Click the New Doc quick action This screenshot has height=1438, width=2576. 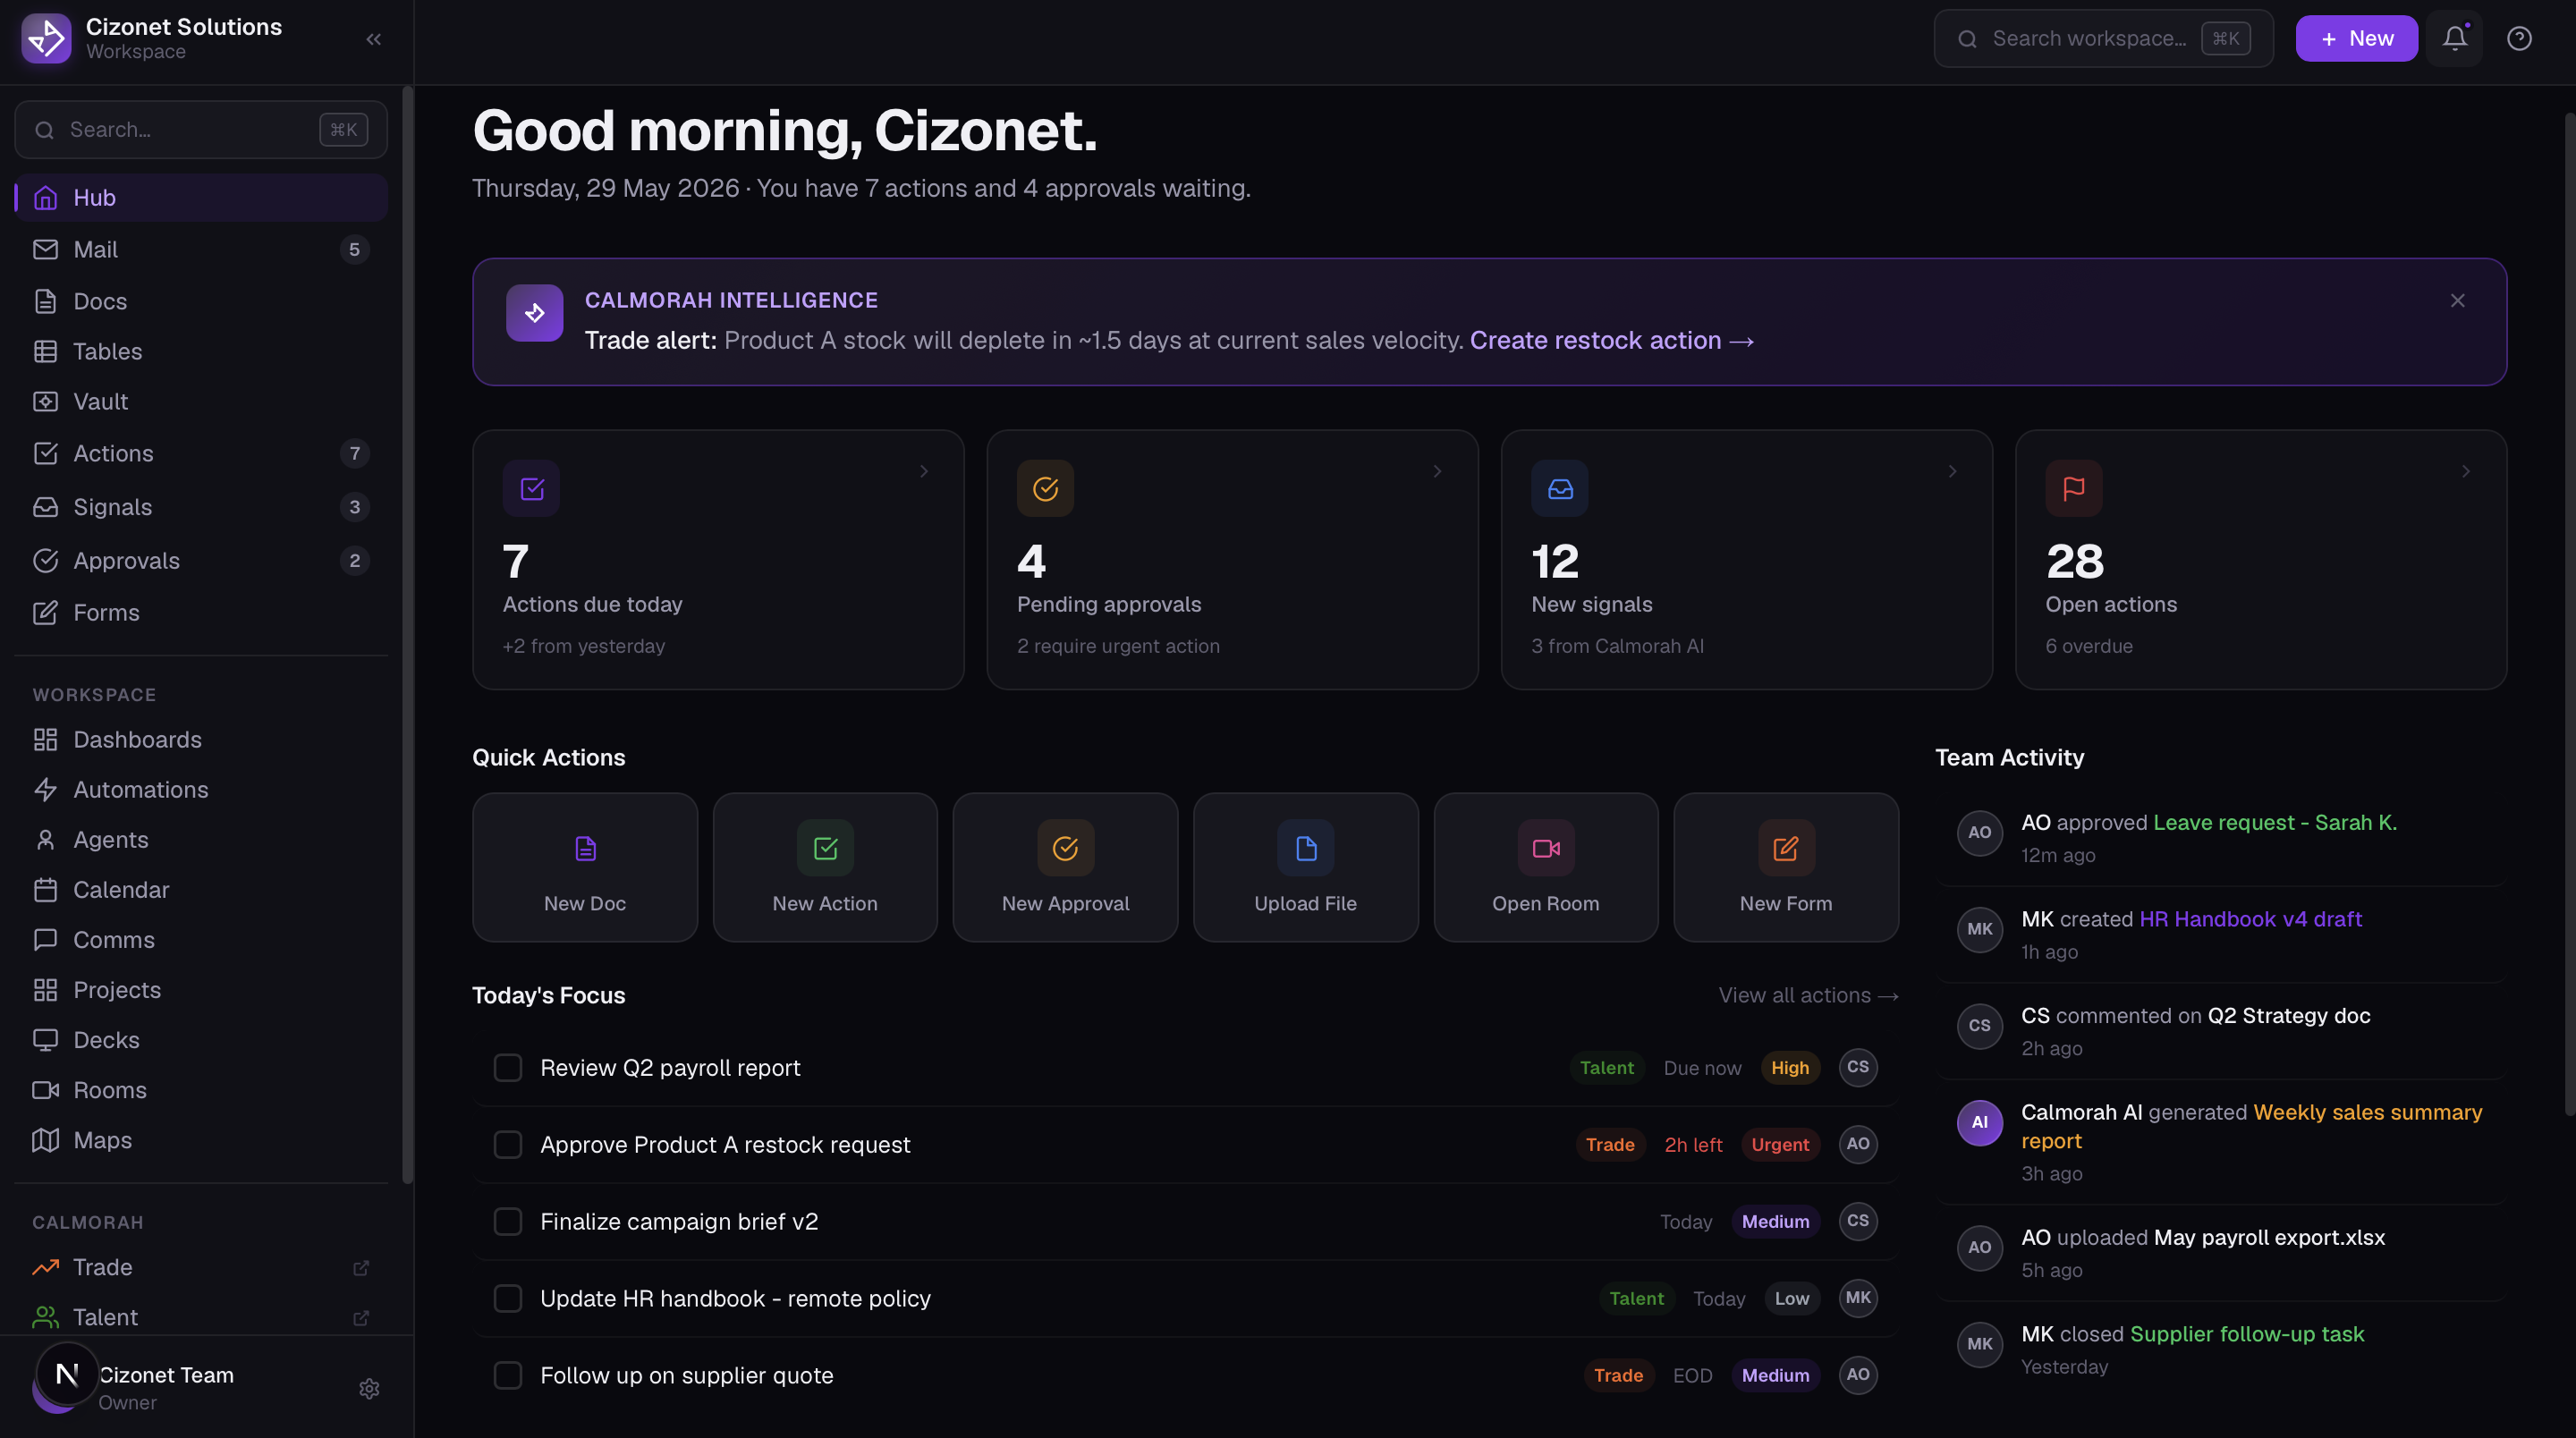[585, 867]
